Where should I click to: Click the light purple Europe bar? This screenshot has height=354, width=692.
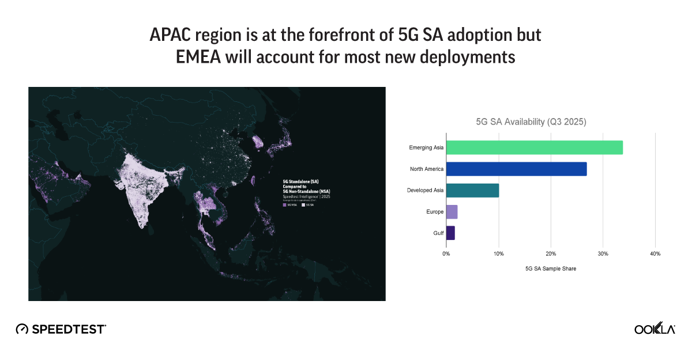pos(452,212)
